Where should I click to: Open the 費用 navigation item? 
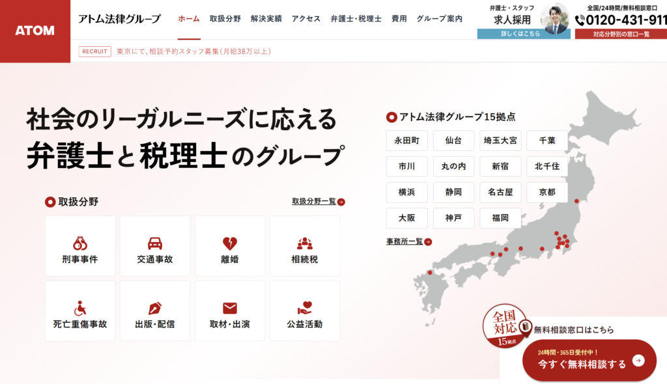(399, 19)
